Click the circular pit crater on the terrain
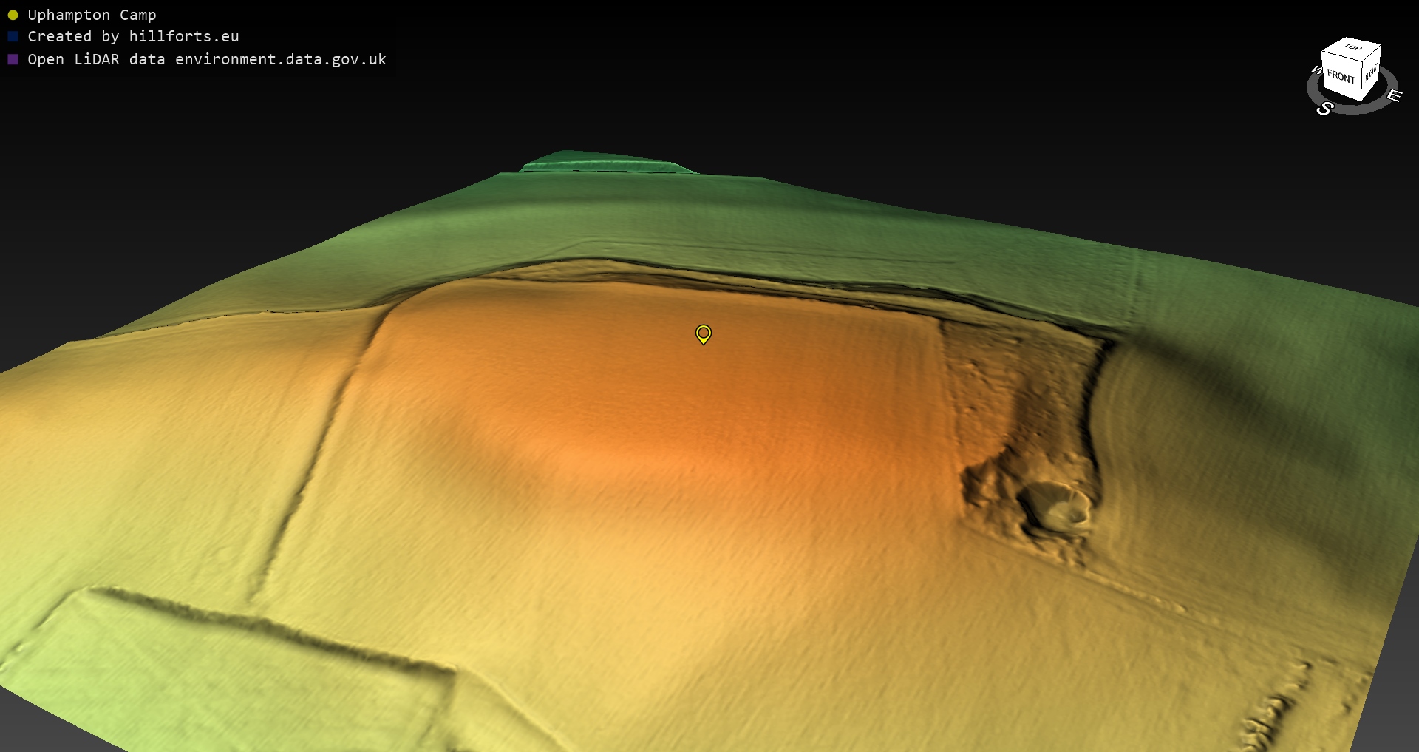The image size is (1419, 752). (x=1055, y=504)
